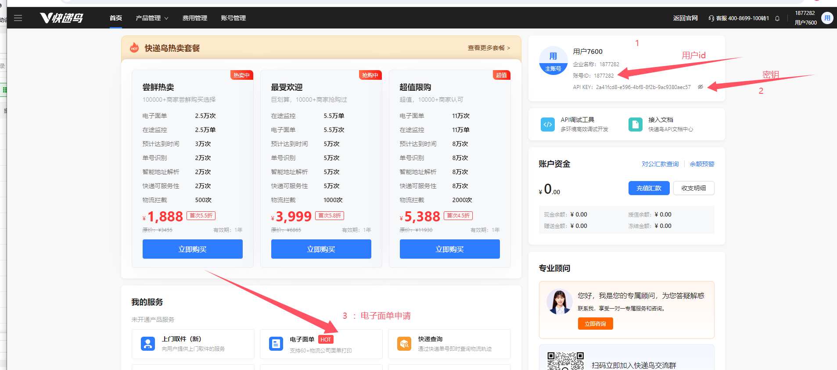837x370 pixels.
Task: Open the 快递查询 service card title
Action: click(430, 339)
